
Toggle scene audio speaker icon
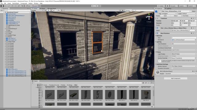coord(51,10)
